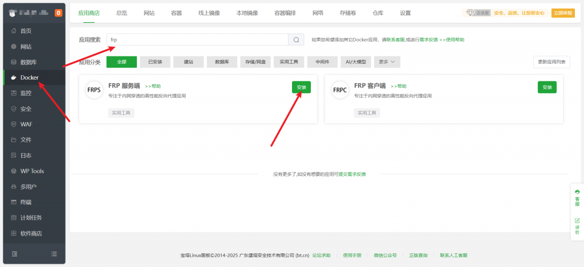Screen dimensions: 584x267
Task: Click the 评价 feedback floating icon
Action: point(577,226)
